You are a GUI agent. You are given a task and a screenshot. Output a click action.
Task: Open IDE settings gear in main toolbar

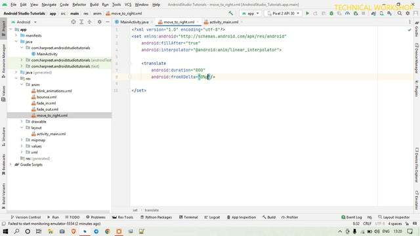click(408, 13)
